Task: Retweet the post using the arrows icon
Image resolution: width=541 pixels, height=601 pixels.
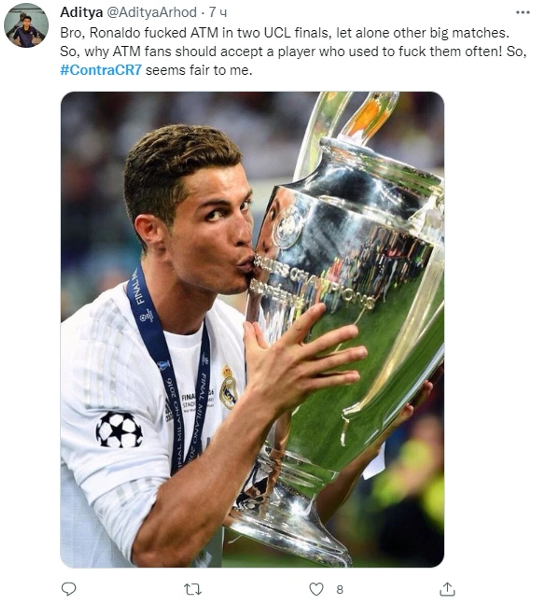Action: [193, 589]
